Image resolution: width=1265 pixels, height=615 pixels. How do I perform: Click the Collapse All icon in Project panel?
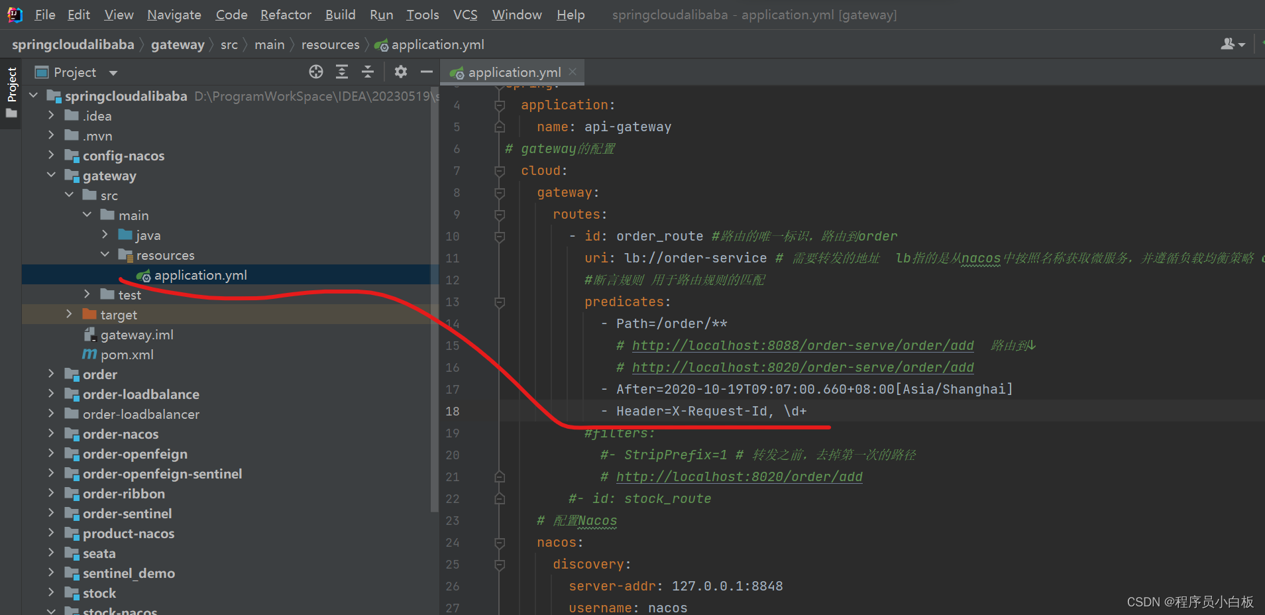click(368, 72)
